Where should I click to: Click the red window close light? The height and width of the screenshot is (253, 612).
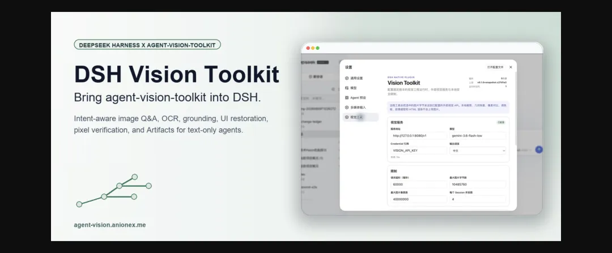pyautogui.click(x=308, y=48)
